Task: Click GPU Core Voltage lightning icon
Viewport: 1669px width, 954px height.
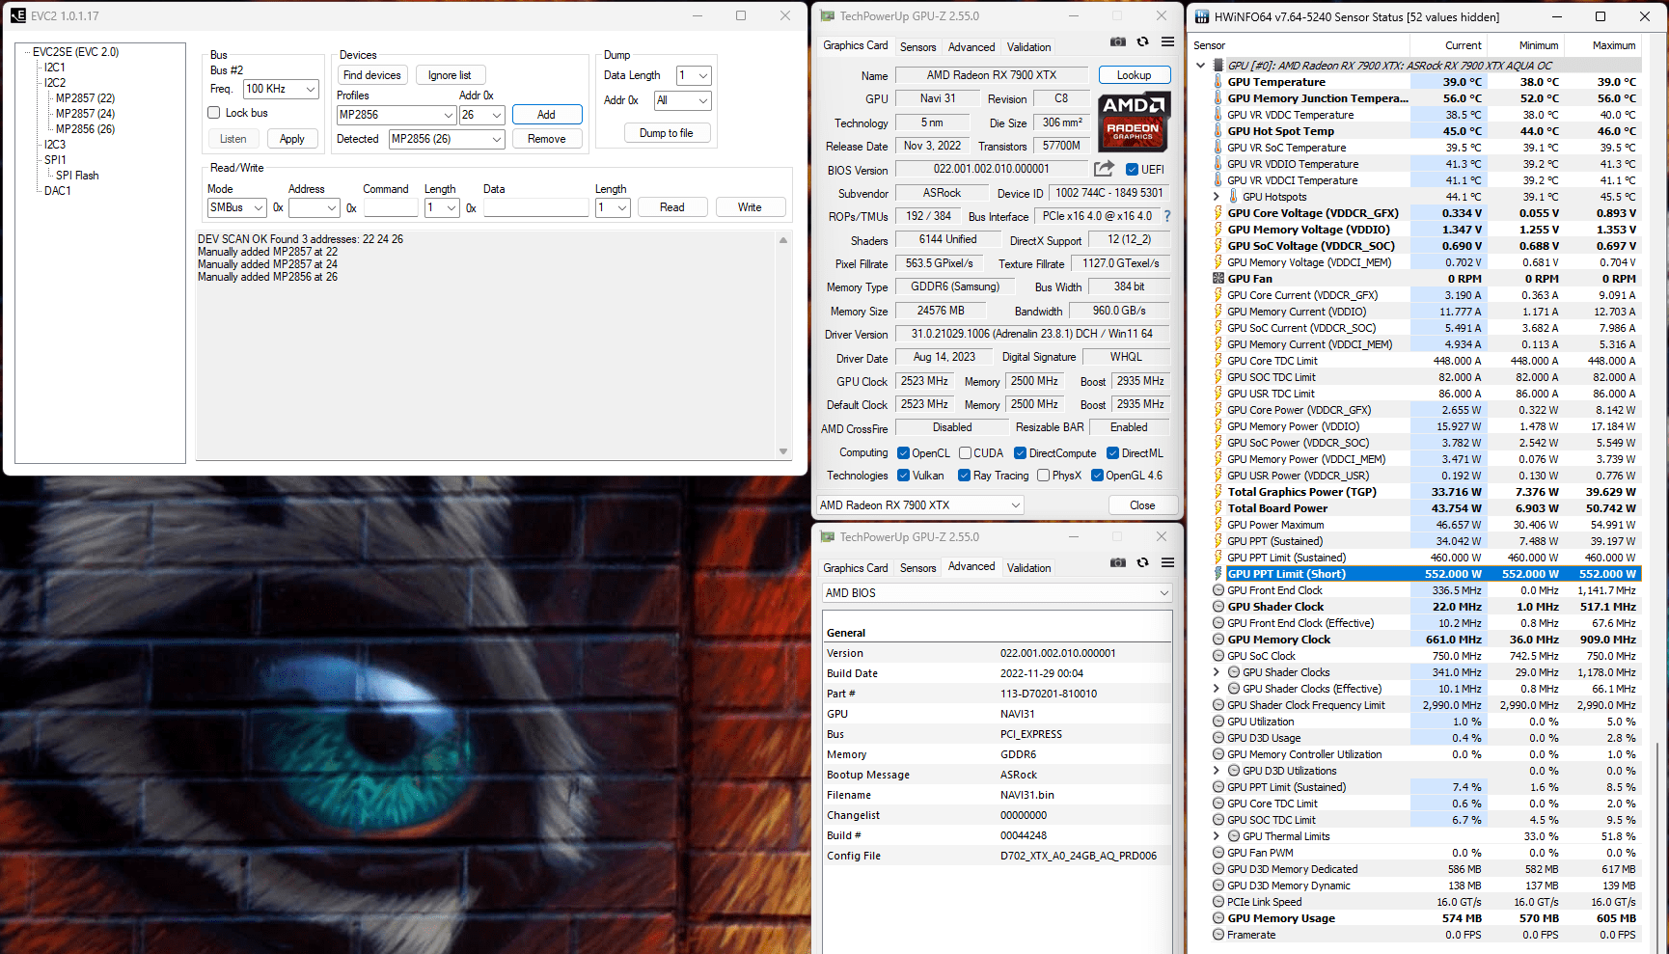Action: click(x=1218, y=213)
